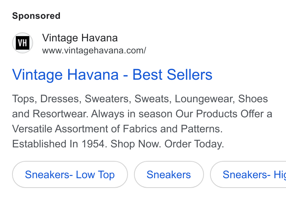Click the www.vintagehavana.com/ URL text
The height and width of the screenshot is (200, 286).
tap(94, 50)
